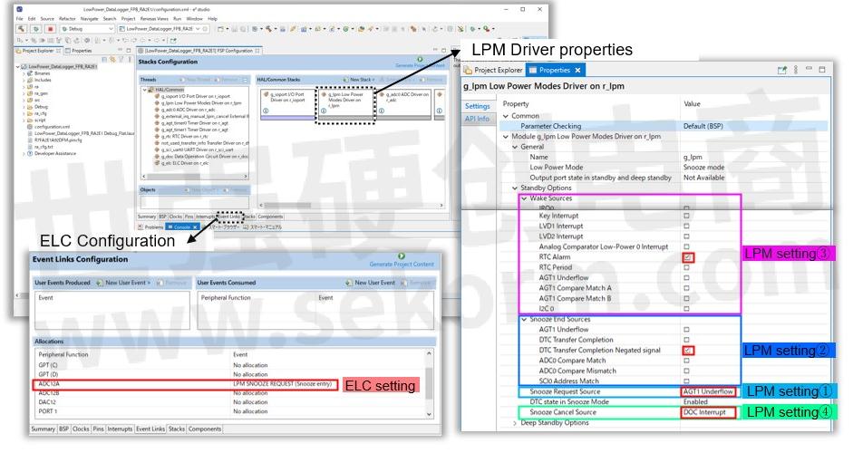Uncheck the RTC Alarm wake source checkbox
Screen dimensions: 853x453
click(686, 257)
